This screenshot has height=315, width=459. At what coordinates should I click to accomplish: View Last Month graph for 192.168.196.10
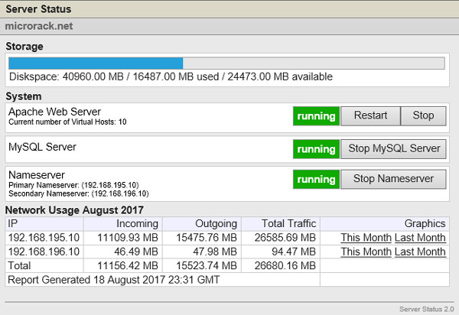pyautogui.click(x=420, y=252)
